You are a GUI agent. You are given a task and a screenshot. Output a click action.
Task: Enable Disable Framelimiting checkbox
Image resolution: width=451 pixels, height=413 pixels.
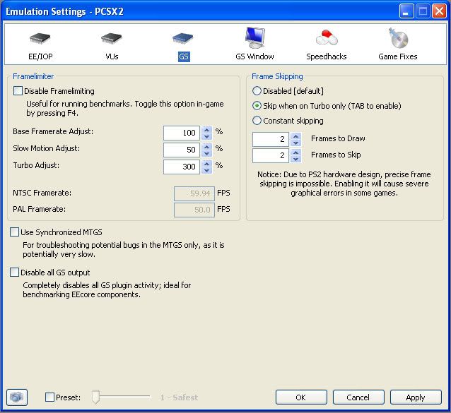[18, 91]
